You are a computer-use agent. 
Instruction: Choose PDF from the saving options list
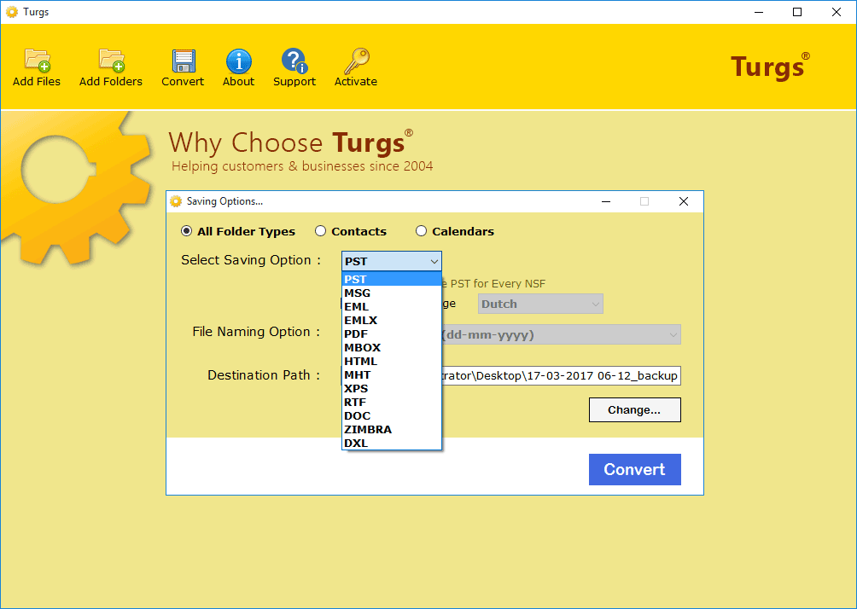tap(391, 333)
